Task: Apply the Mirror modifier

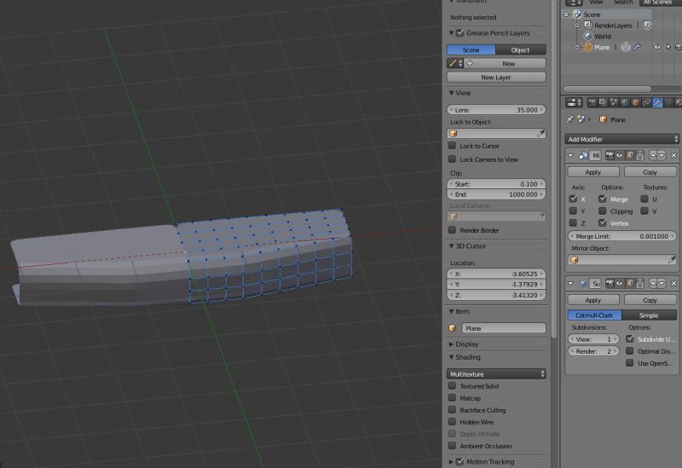Action: (593, 172)
